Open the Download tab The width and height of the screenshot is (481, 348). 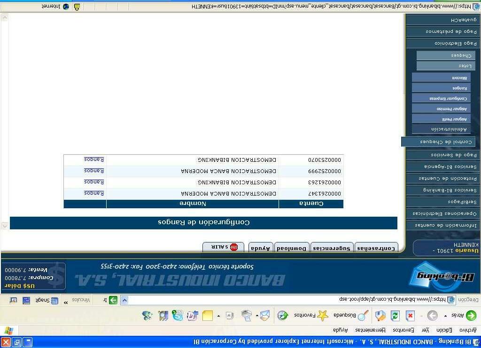point(291,248)
